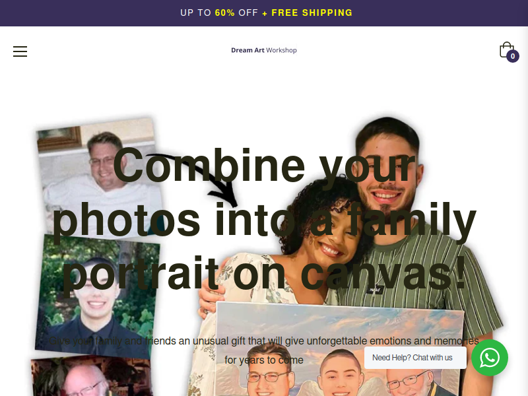
Task: Click the FREE SHIPPING promo banner text
Action: click(312, 13)
